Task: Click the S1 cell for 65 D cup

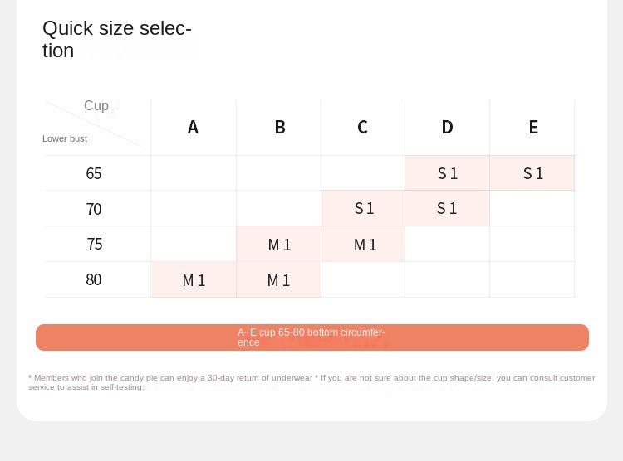Action: click(x=448, y=173)
